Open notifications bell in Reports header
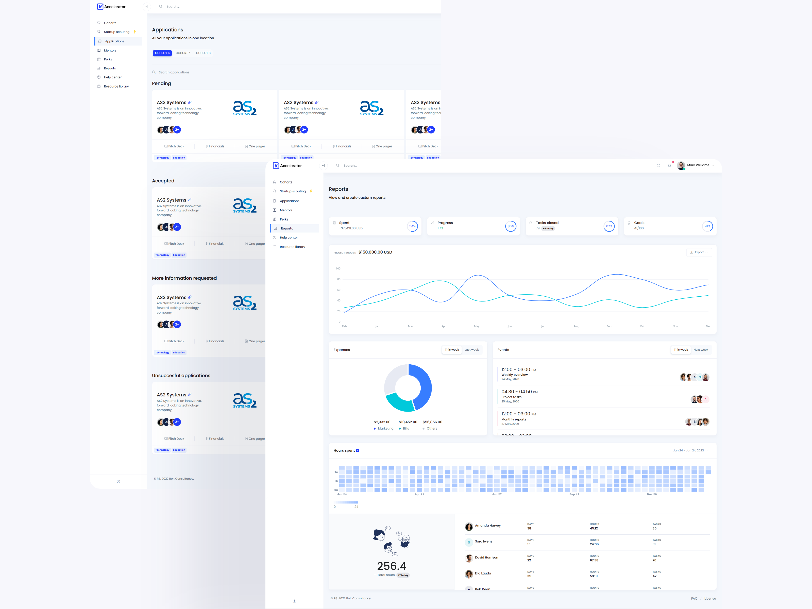 (669, 165)
